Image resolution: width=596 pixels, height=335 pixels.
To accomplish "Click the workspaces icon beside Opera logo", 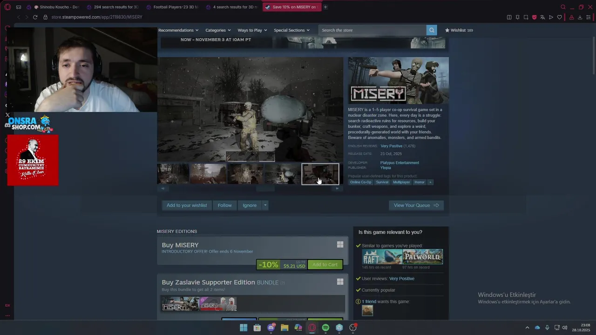I will (x=19, y=7).
